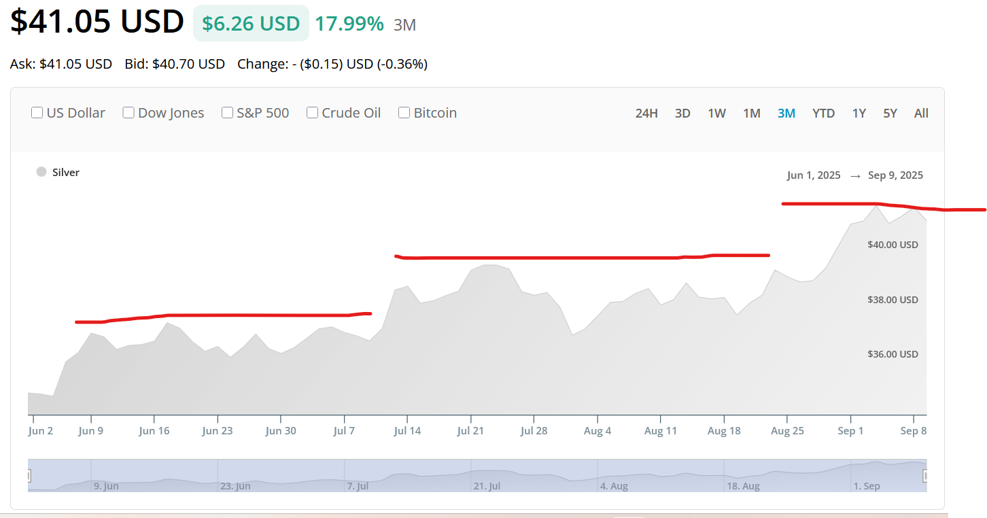Screen dimensions: 987x518
Task: Click navigator timeline at 21. Jul
Action: coord(487,486)
